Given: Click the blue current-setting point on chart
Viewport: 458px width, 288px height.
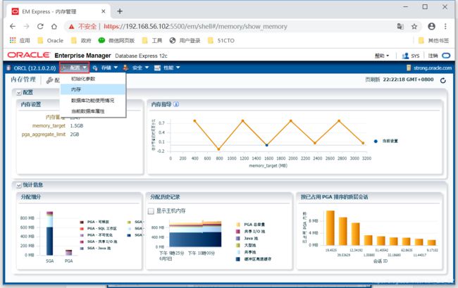Looking at the screenshot, I should [x=266, y=145].
